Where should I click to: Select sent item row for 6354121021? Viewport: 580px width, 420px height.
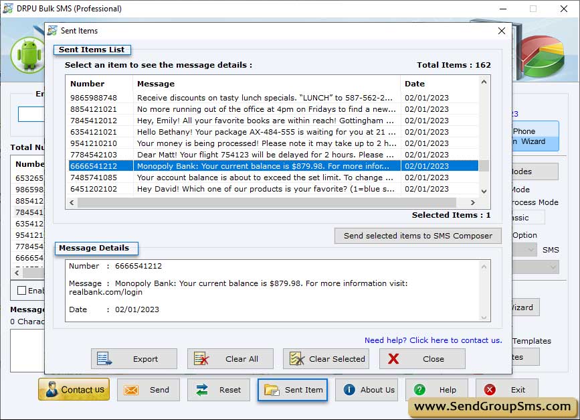click(x=274, y=132)
